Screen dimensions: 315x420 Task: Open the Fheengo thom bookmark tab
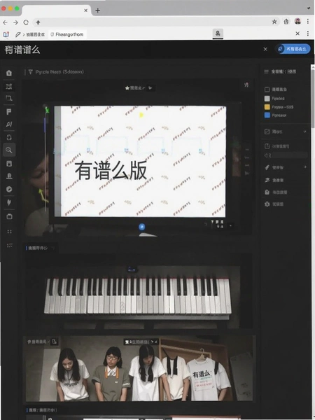[x=67, y=34]
